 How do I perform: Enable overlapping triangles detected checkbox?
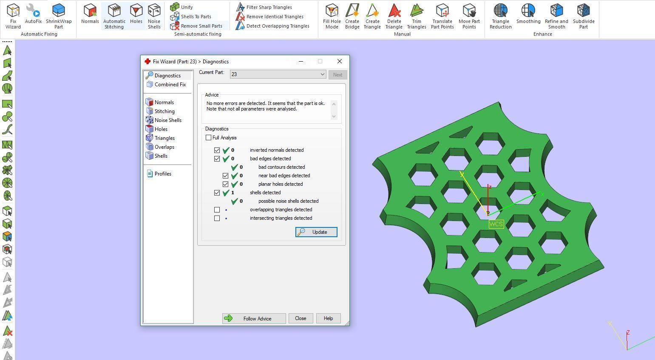217,210
